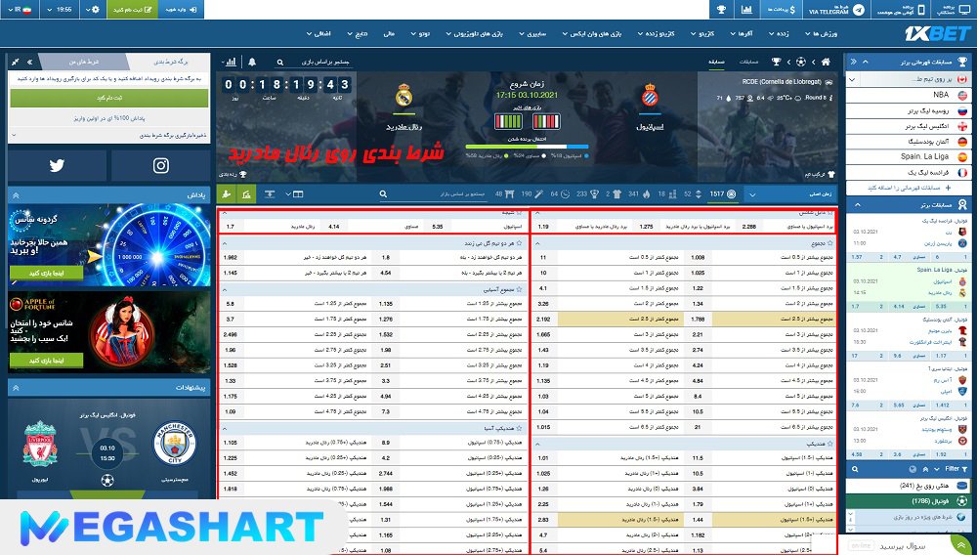This screenshot has height=555, width=977.
Task: Collapse the bonus promotions panel
Action: click(x=16, y=195)
